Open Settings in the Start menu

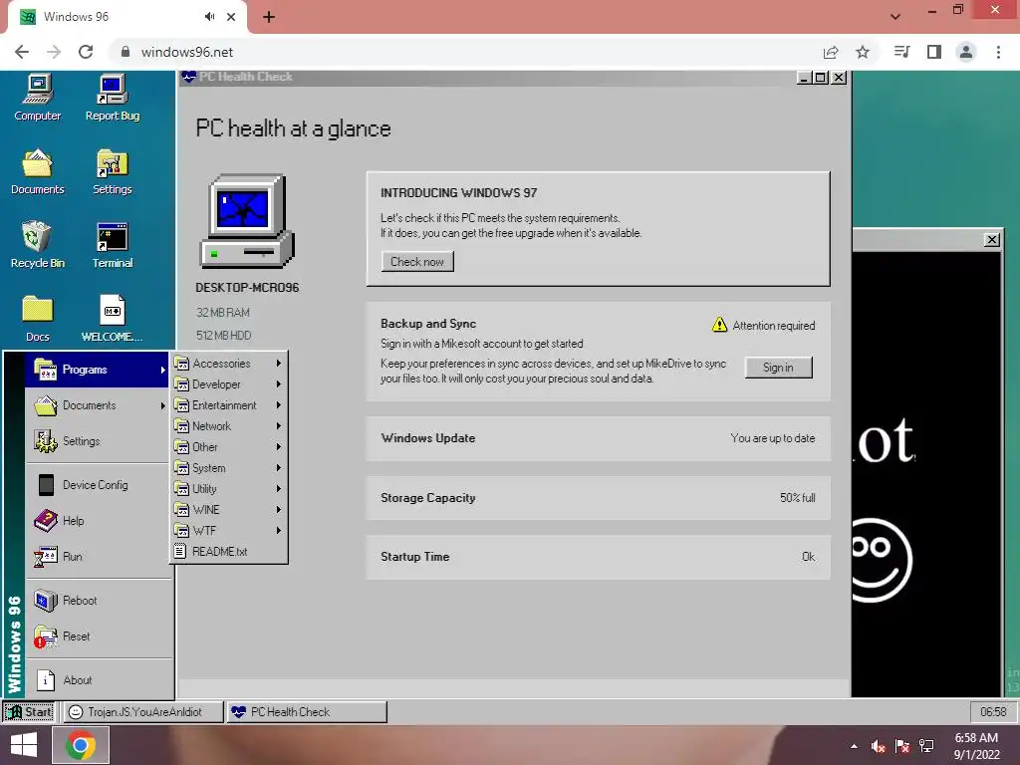point(97,441)
